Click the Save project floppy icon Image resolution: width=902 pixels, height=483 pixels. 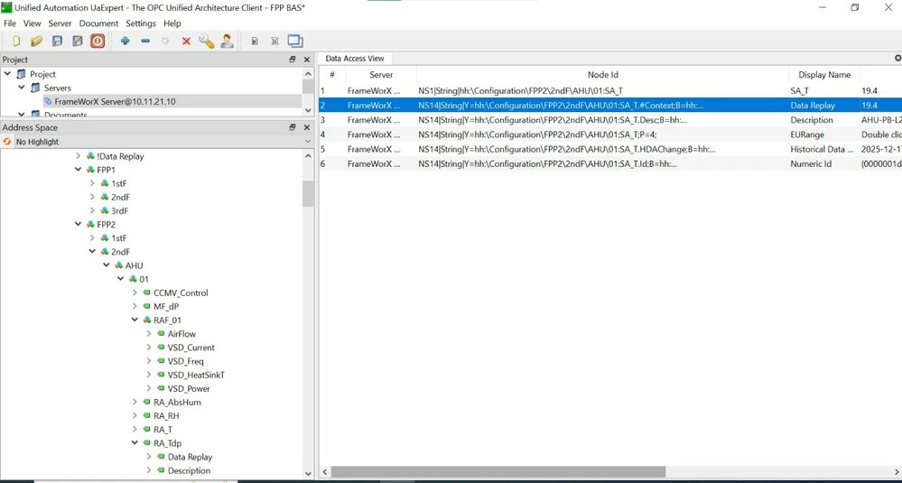pos(57,41)
